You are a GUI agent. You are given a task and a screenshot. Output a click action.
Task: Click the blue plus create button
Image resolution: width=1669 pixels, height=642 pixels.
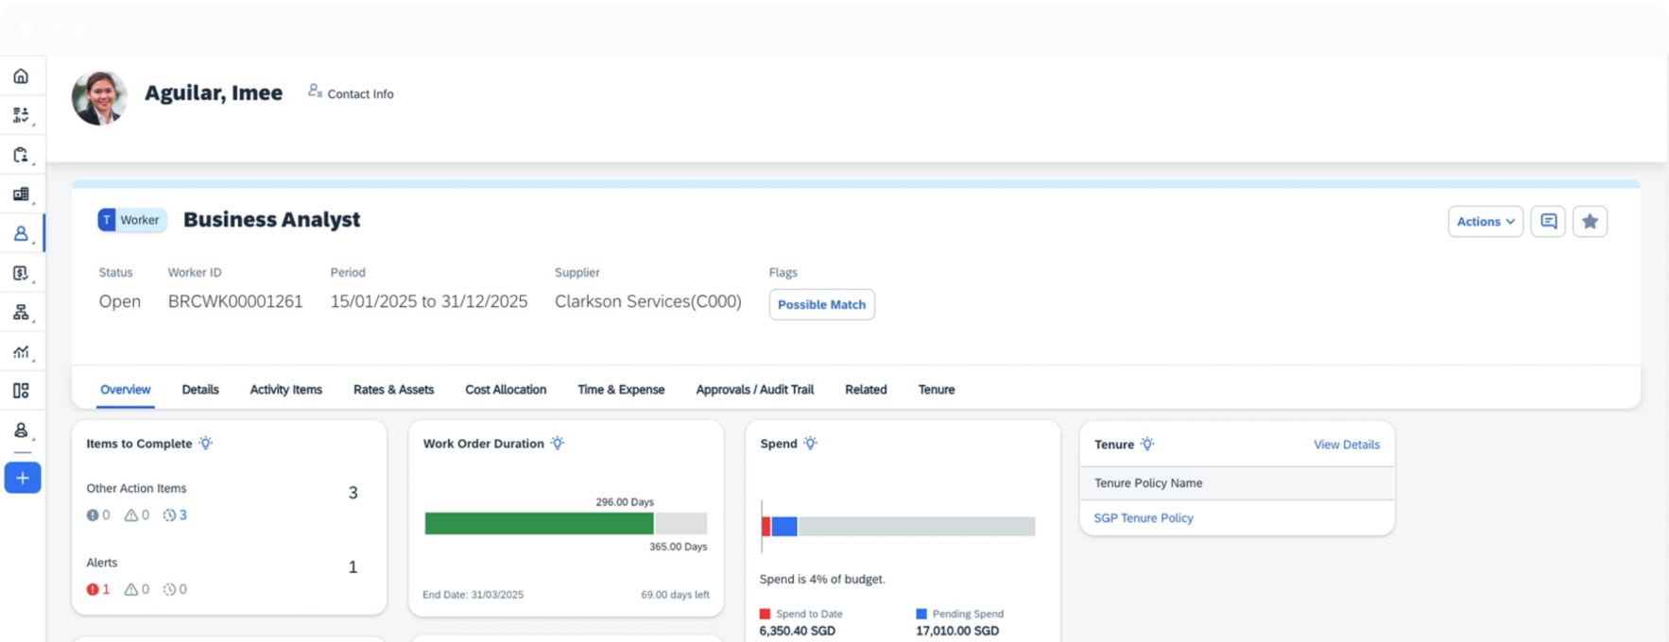pos(23,478)
